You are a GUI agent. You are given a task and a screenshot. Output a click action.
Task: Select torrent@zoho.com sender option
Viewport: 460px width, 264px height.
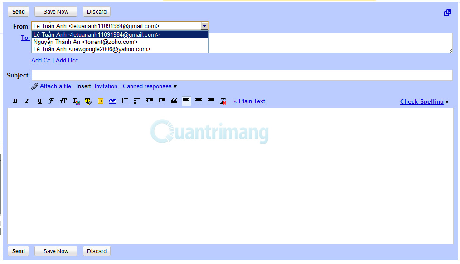click(120, 42)
